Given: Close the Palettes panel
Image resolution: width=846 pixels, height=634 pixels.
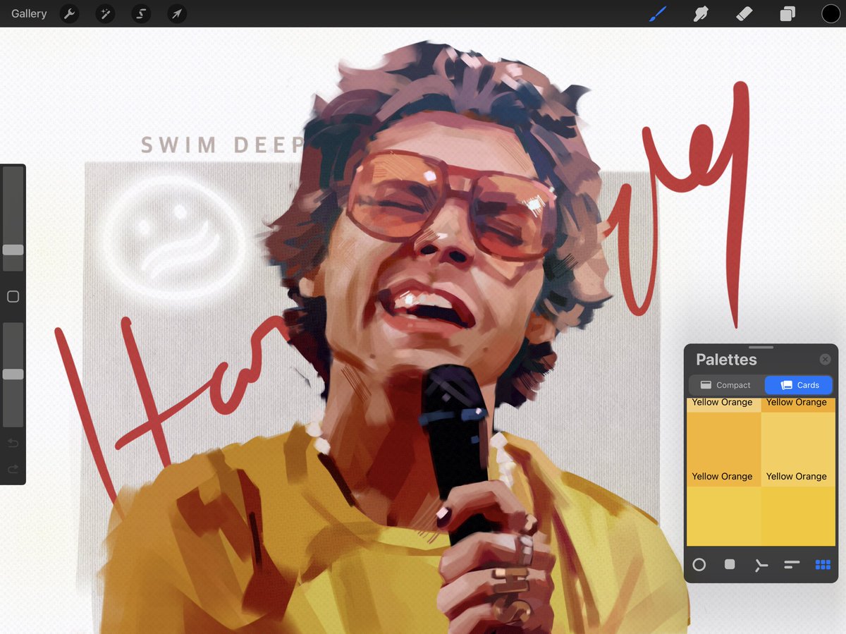Looking at the screenshot, I should (825, 360).
